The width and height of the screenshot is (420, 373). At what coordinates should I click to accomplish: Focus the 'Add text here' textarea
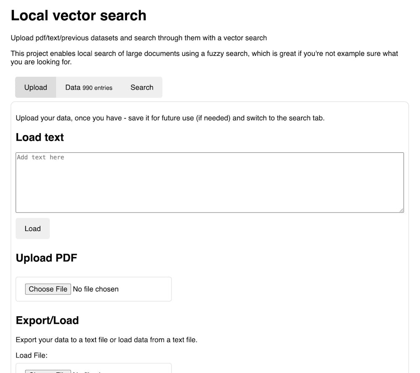[x=210, y=182]
